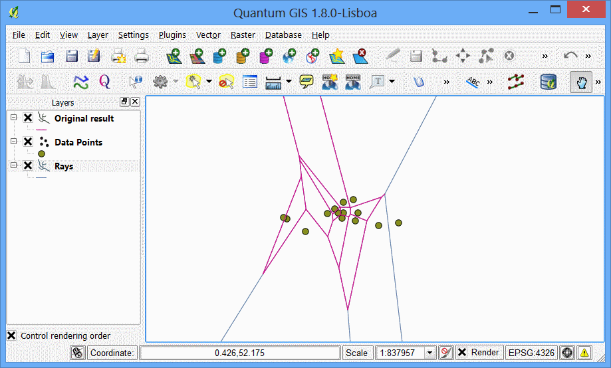Click the Undo arrow
The height and width of the screenshot is (368, 611).
(x=570, y=56)
